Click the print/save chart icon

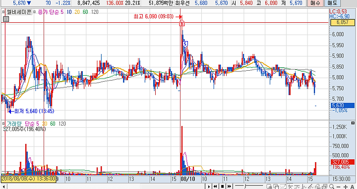click(x=324, y=187)
